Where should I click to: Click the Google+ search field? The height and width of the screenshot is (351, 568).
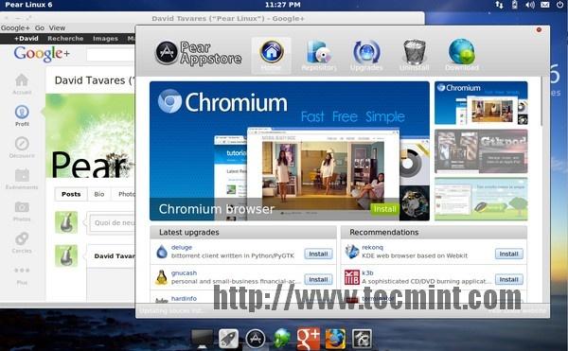point(111,55)
